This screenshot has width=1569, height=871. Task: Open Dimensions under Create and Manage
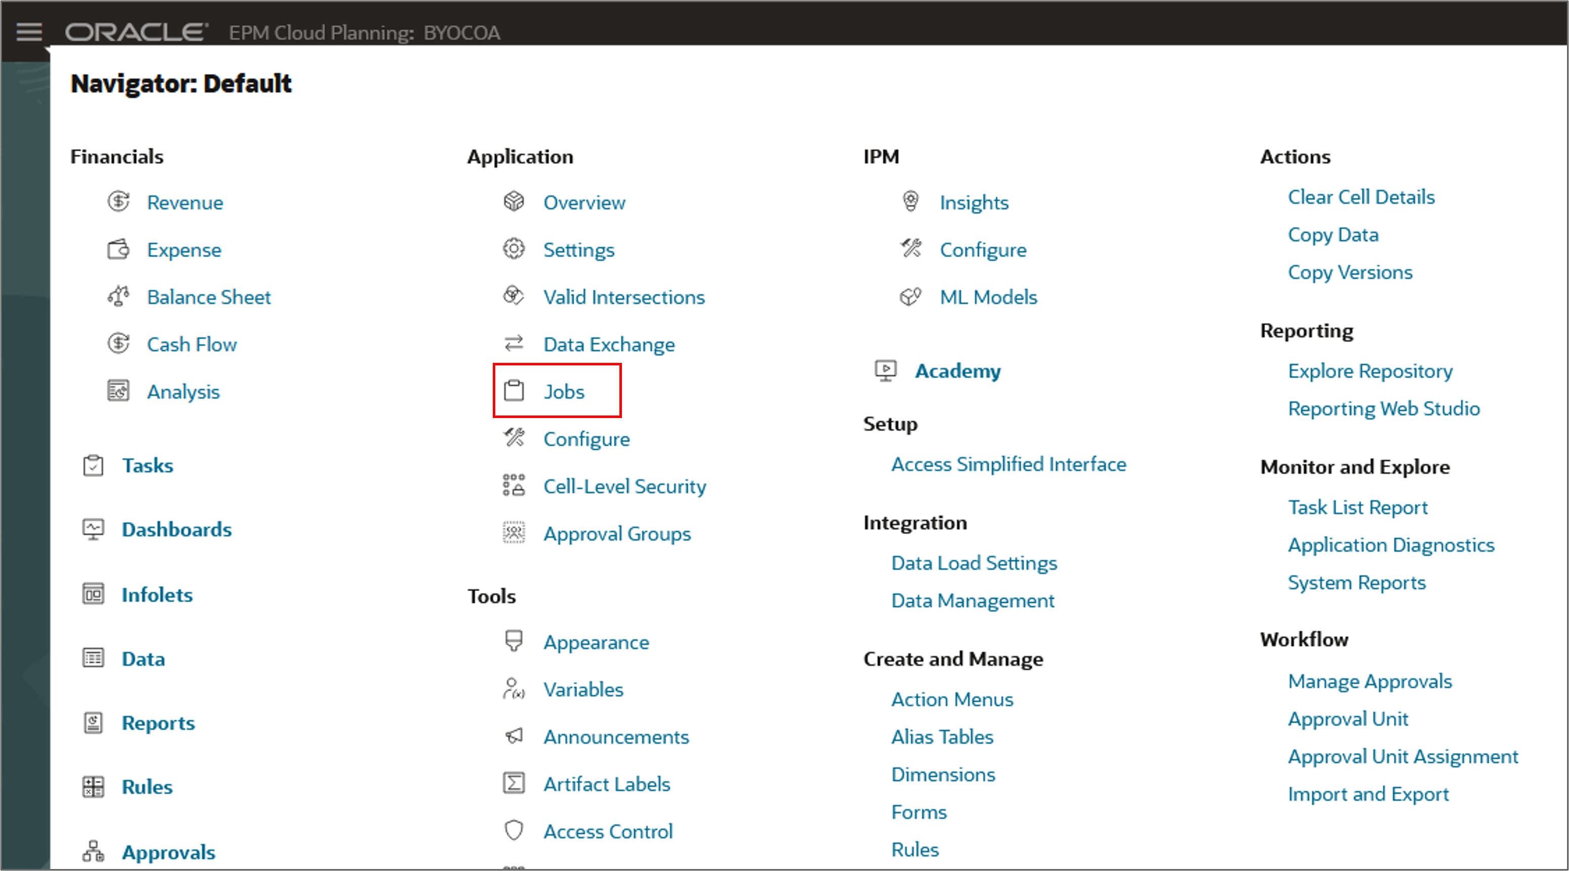tap(943, 775)
